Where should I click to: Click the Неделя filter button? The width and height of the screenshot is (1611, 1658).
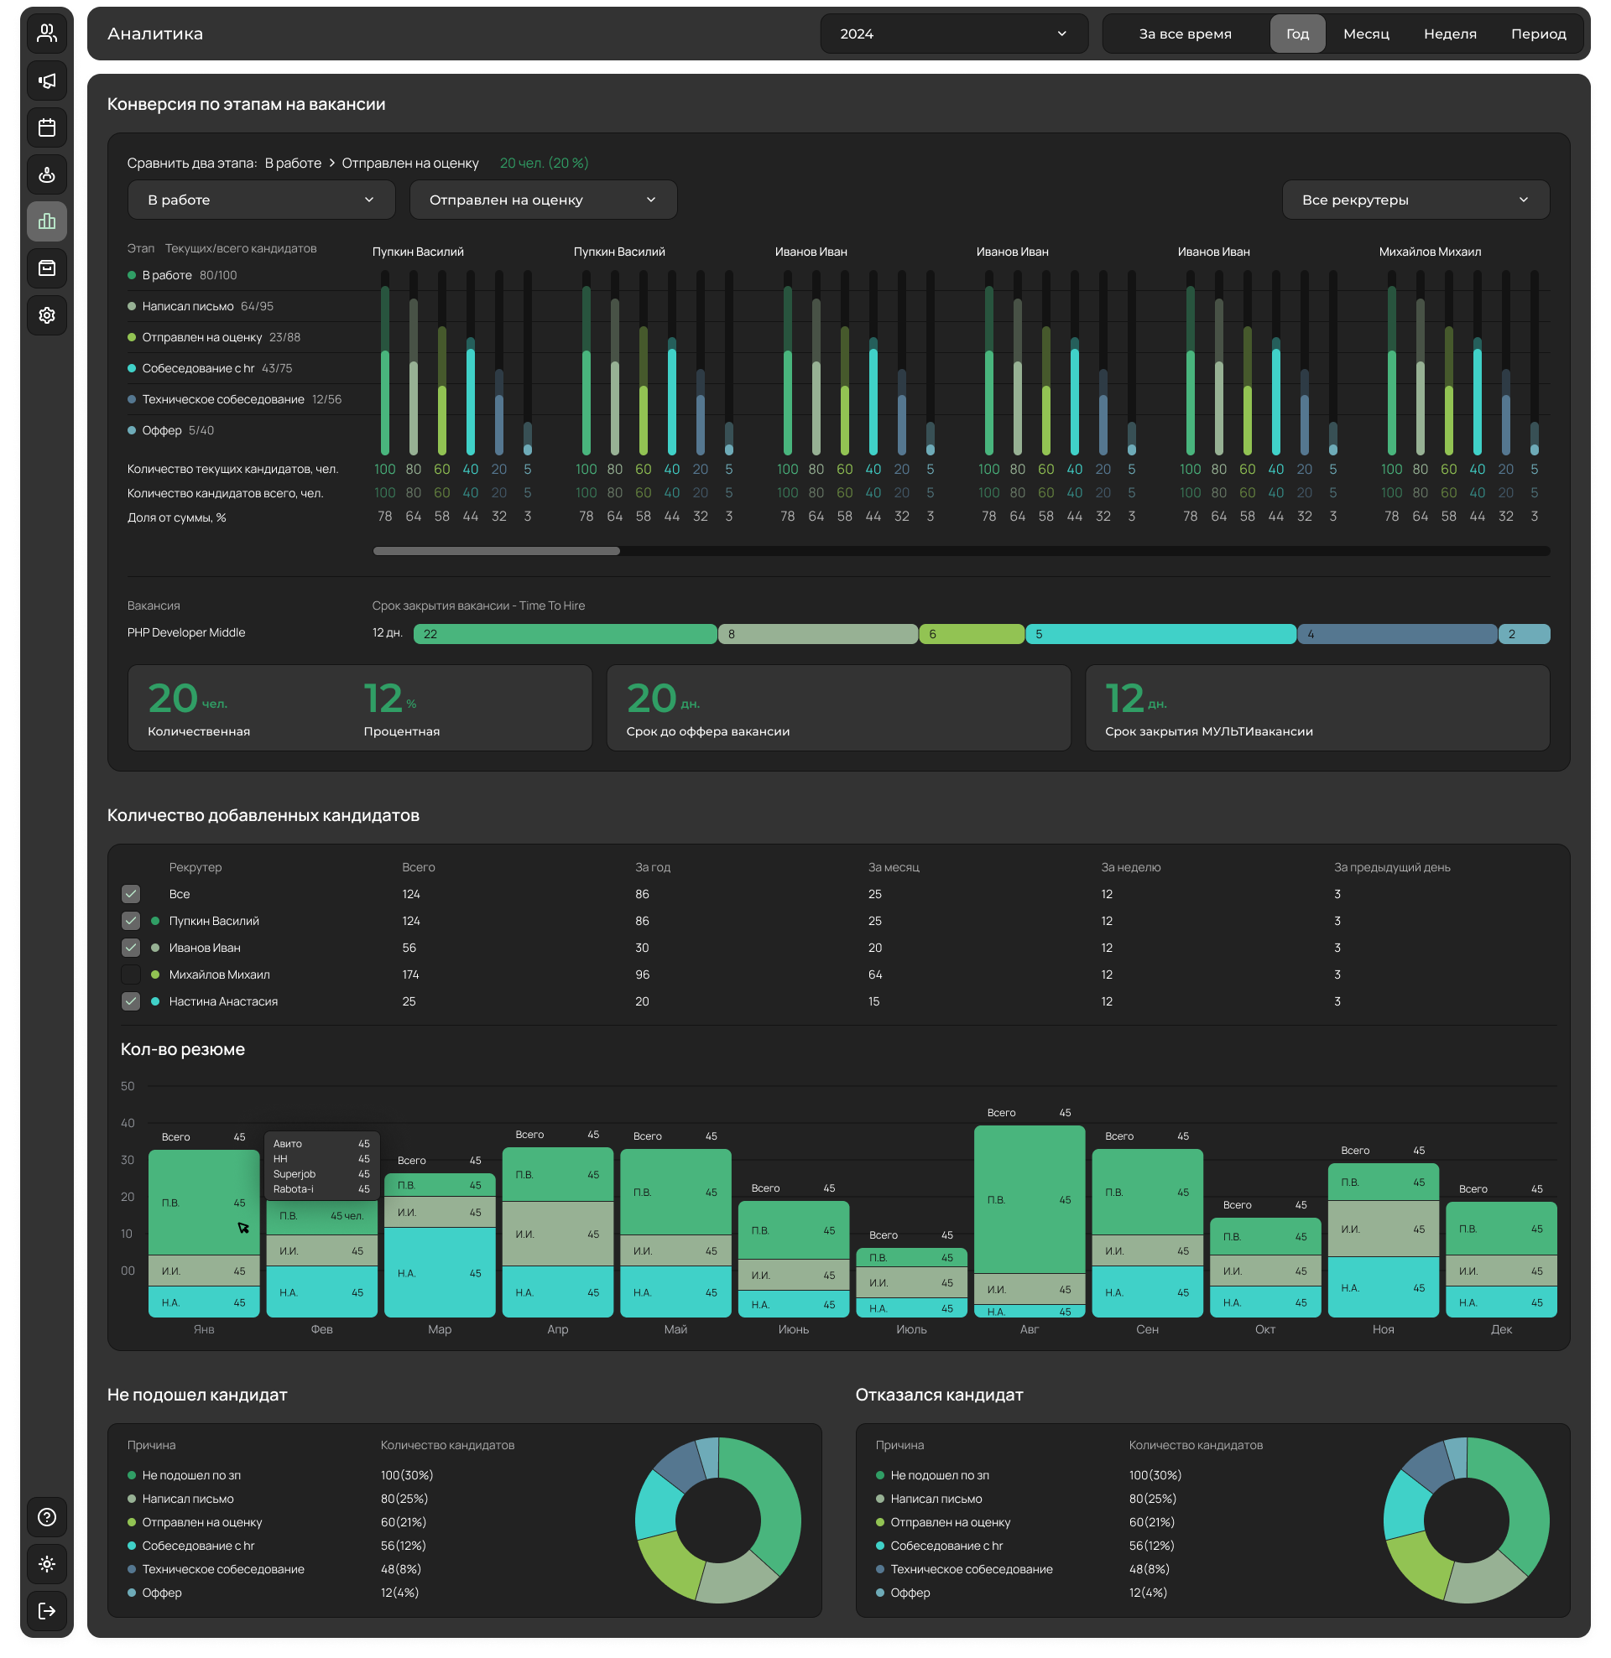[x=1449, y=34]
